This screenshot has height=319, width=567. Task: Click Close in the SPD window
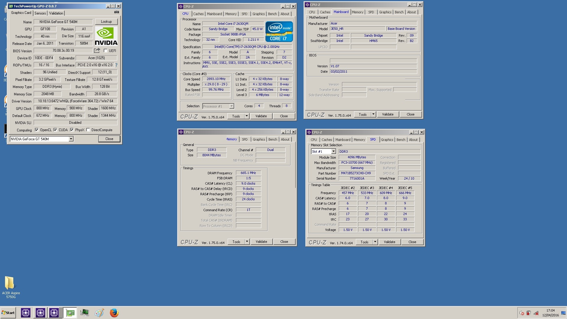click(x=412, y=242)
